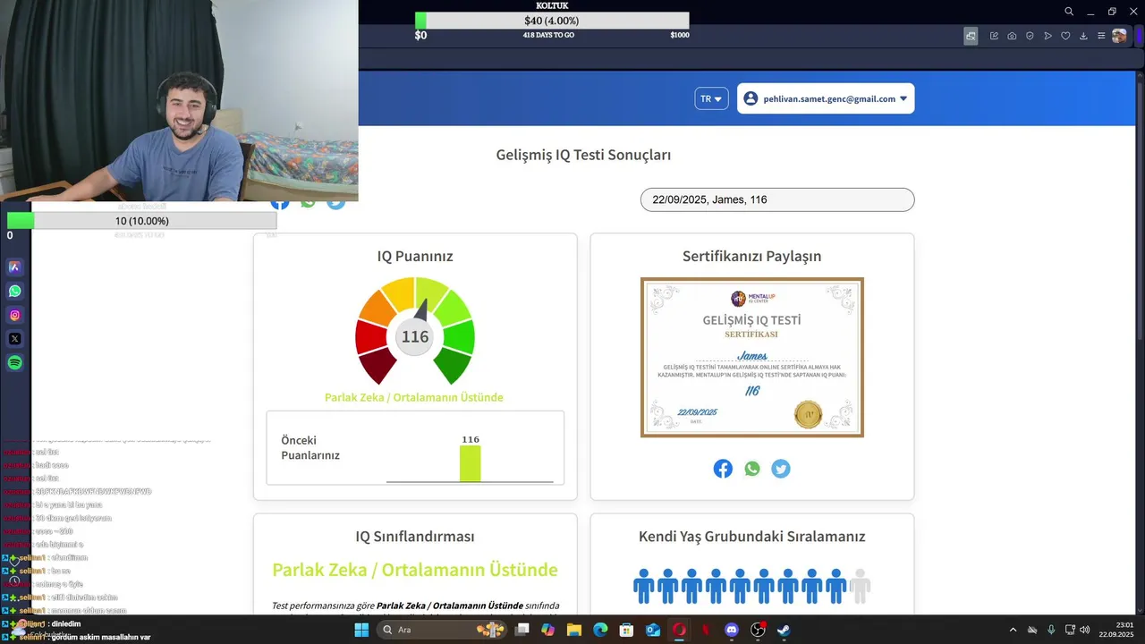The height and width of the screenshot is (644, 1145).
Task: Open Spotify in the Opera sidebar
Action: tap(14, 363)
